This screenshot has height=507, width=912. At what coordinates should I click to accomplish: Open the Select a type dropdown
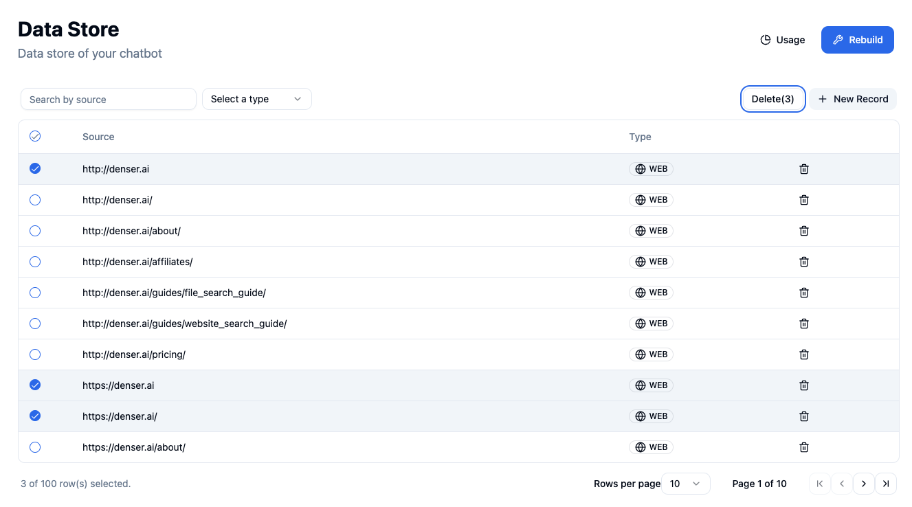click(257, 99)
